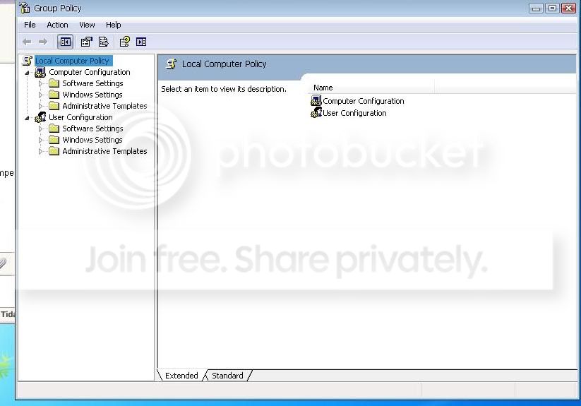Click the Name column header

tap(371, 88)
